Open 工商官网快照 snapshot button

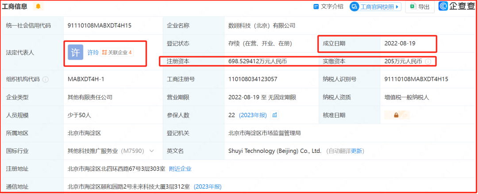coord(375,7)
